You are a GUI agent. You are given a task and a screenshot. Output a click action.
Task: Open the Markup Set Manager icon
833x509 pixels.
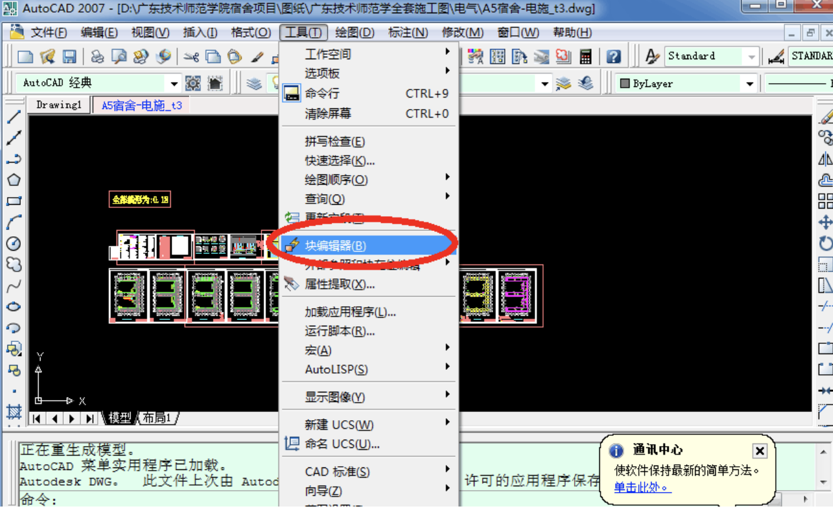[x=563, y=57]
